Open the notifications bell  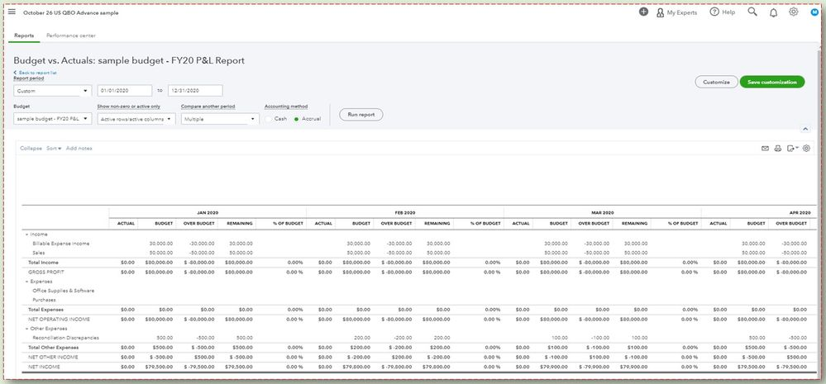click(x=773, y=12)
